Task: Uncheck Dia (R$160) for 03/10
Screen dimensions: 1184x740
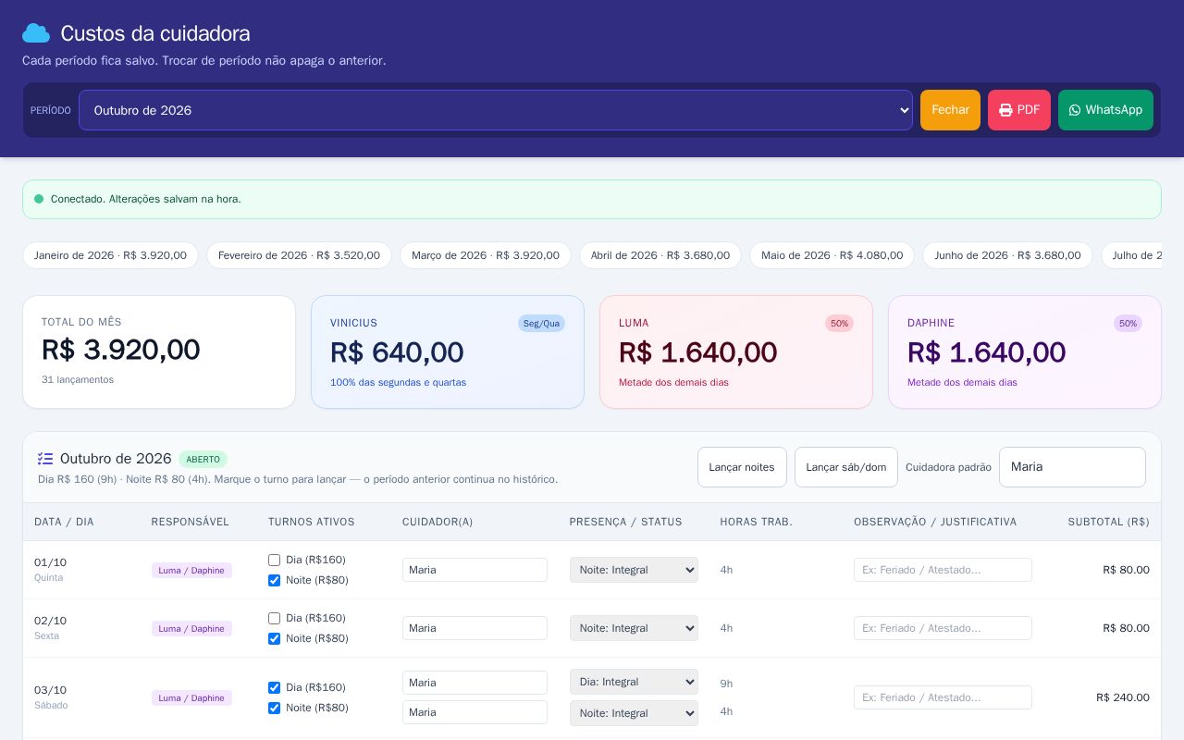Action: [274, 687]
